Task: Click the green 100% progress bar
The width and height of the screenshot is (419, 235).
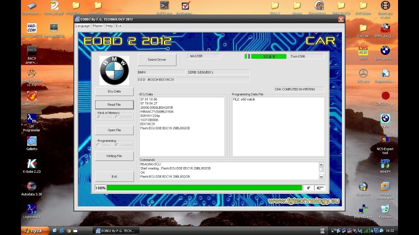Action: [x=204, y=188]
